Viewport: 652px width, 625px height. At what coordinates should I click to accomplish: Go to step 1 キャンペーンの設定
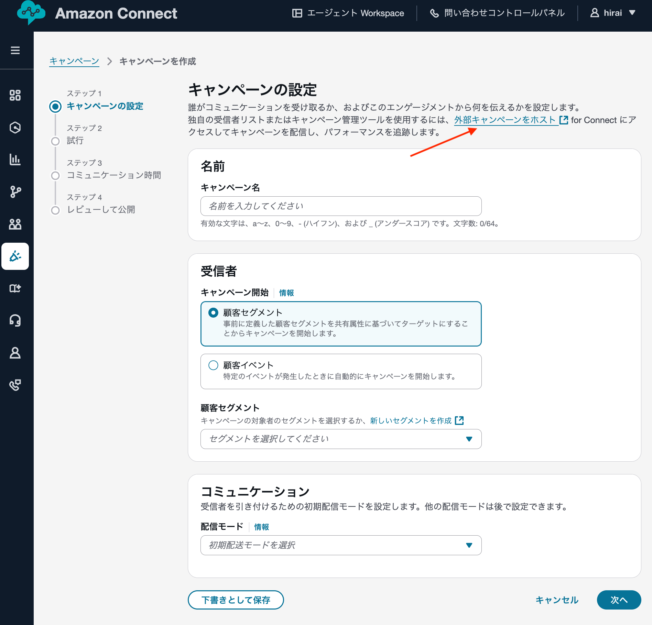coord(105,106)
